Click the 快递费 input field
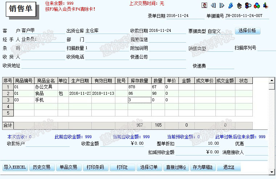 coord(221,66)
